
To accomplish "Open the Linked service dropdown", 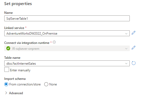I will click(x=67, y=33).
